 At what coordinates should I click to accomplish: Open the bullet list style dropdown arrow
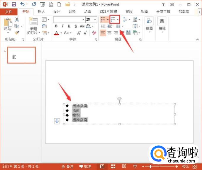[x=108, y=20]
